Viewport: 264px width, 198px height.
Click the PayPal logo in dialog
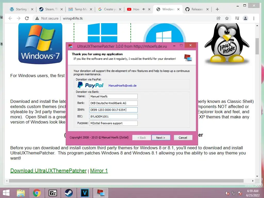click(90, 85)
